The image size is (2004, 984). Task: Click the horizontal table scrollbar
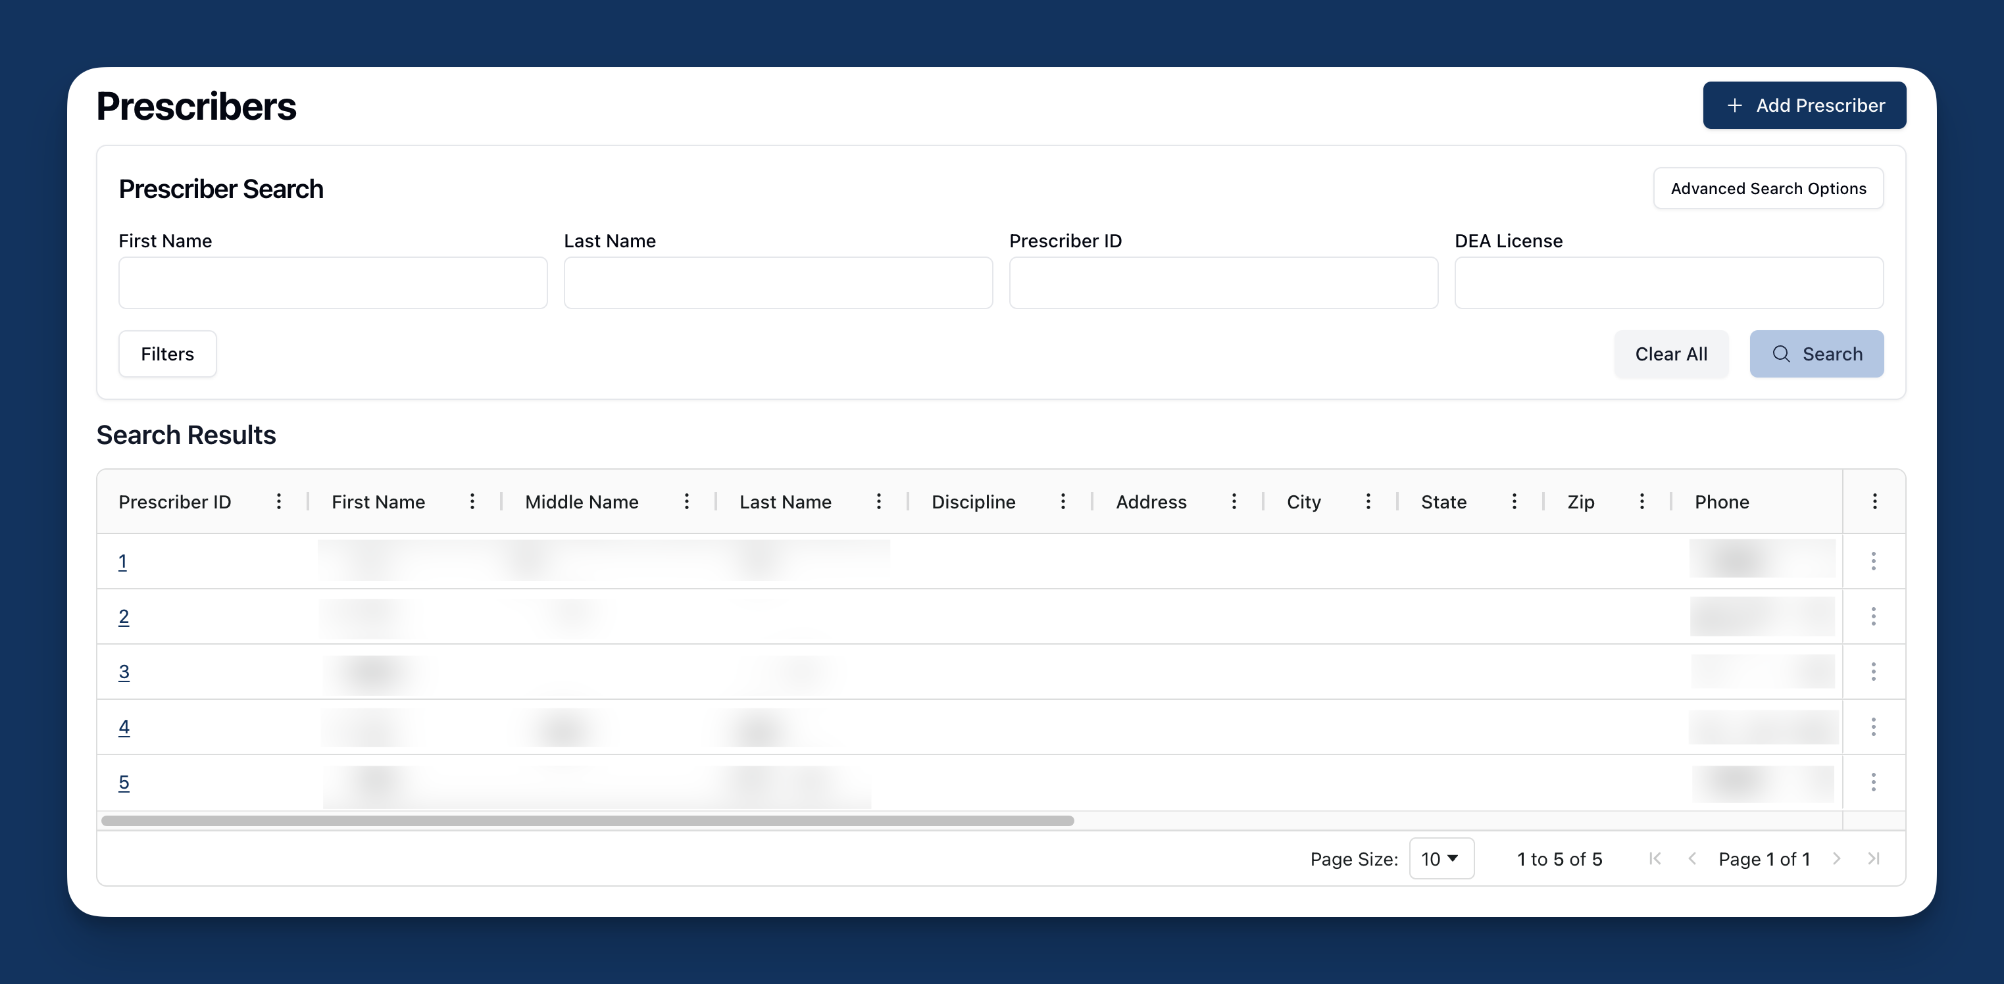click(588, 821)
